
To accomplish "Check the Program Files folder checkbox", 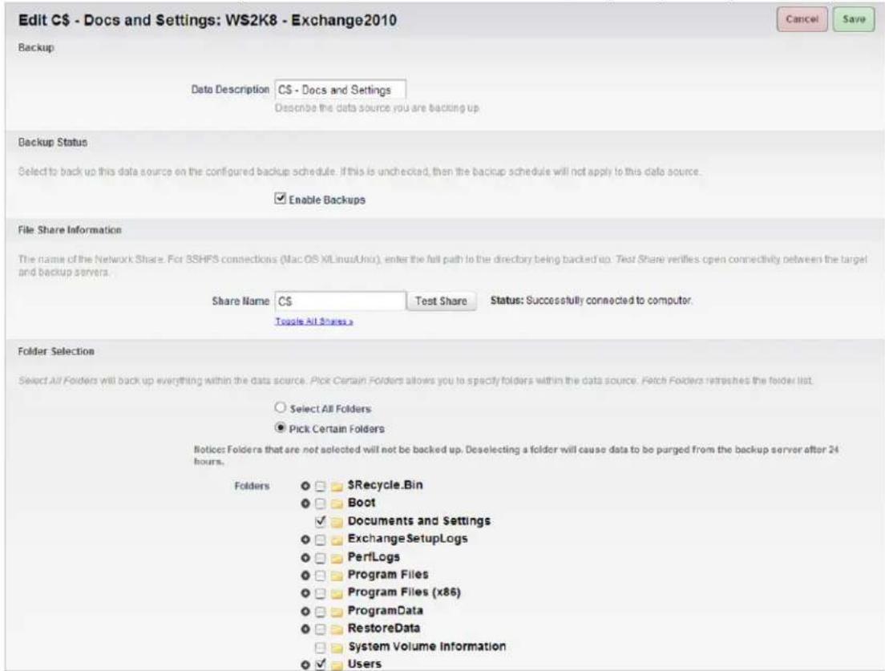I will click(320, 576).
